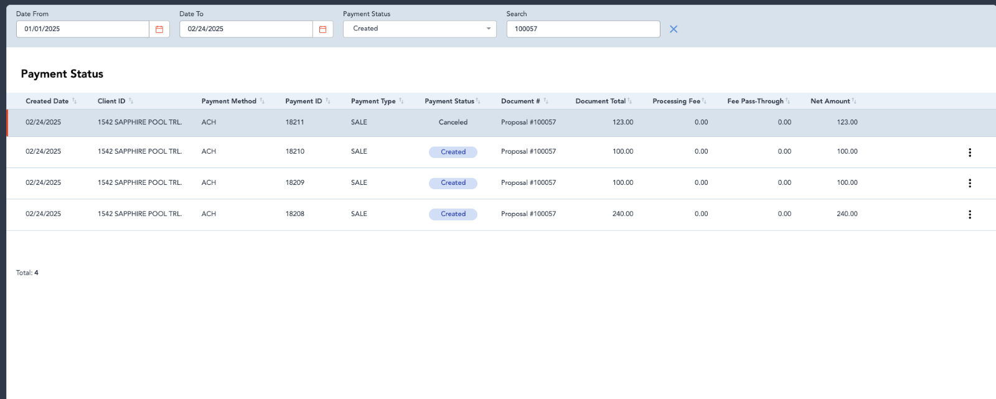This screenshot has height=399, width=996.
Task: Click Proposal #100057 in row 18210
Action: click(529, 152)
